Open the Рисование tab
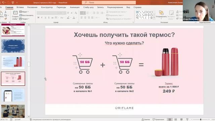The image size is (215, 121). (x=32, y=7)
